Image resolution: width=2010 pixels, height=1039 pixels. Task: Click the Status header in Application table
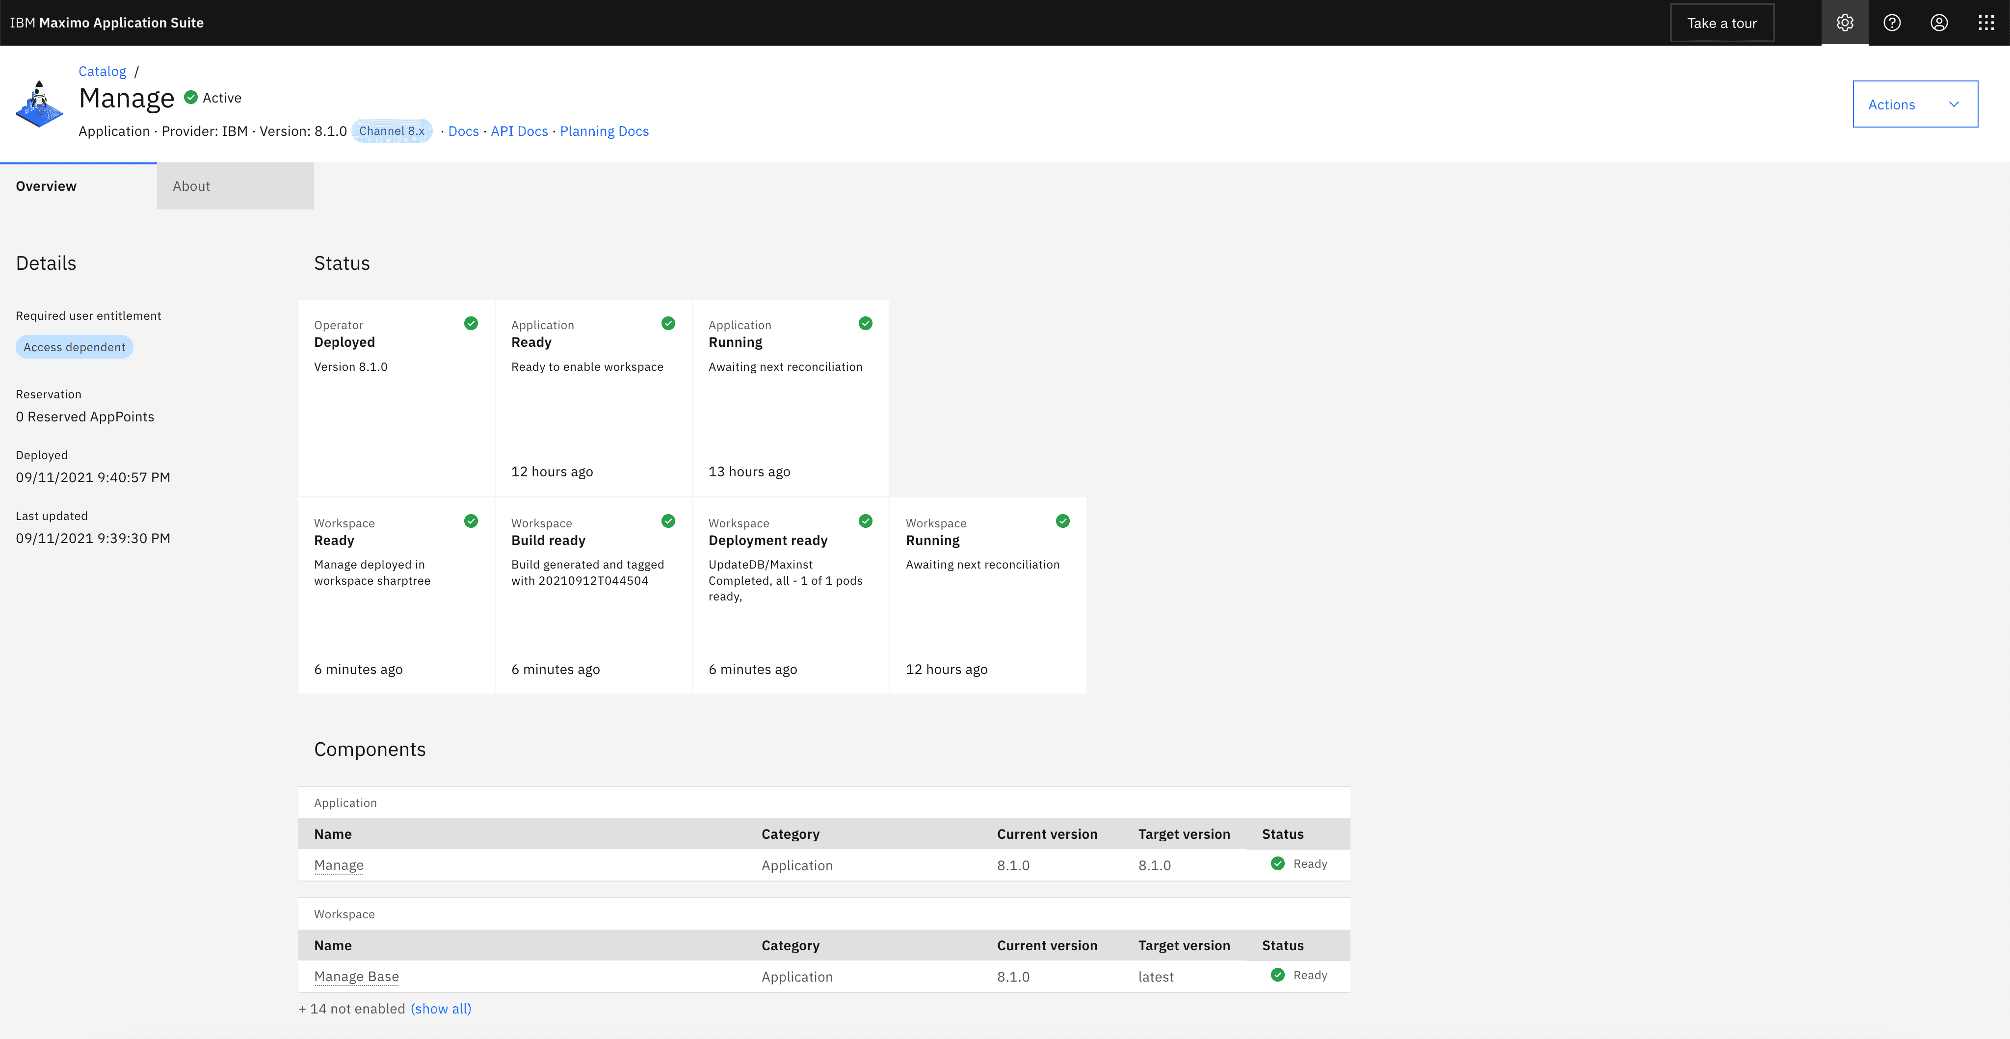coord(1283,834)
